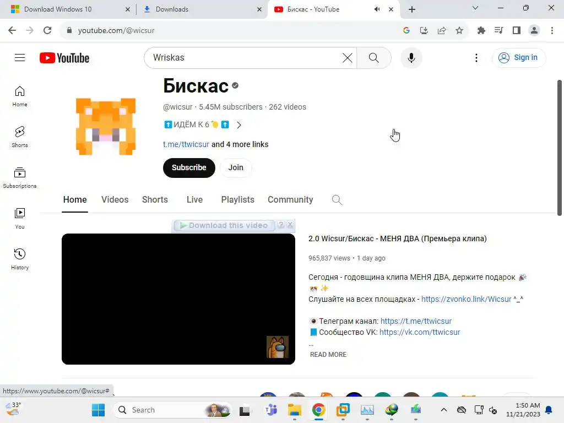The width and height of the screenshot is (564, 423).
Task: Expand the channel description chevron
Action: pyautogui.click(x=239, y=125)
